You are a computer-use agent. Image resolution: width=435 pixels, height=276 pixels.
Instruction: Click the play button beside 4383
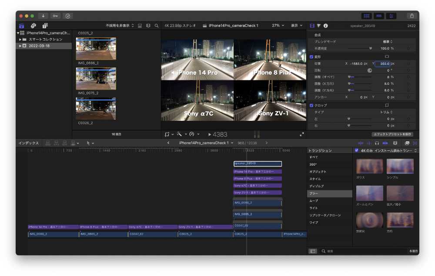pyautogui.click(x=210, y=134)
